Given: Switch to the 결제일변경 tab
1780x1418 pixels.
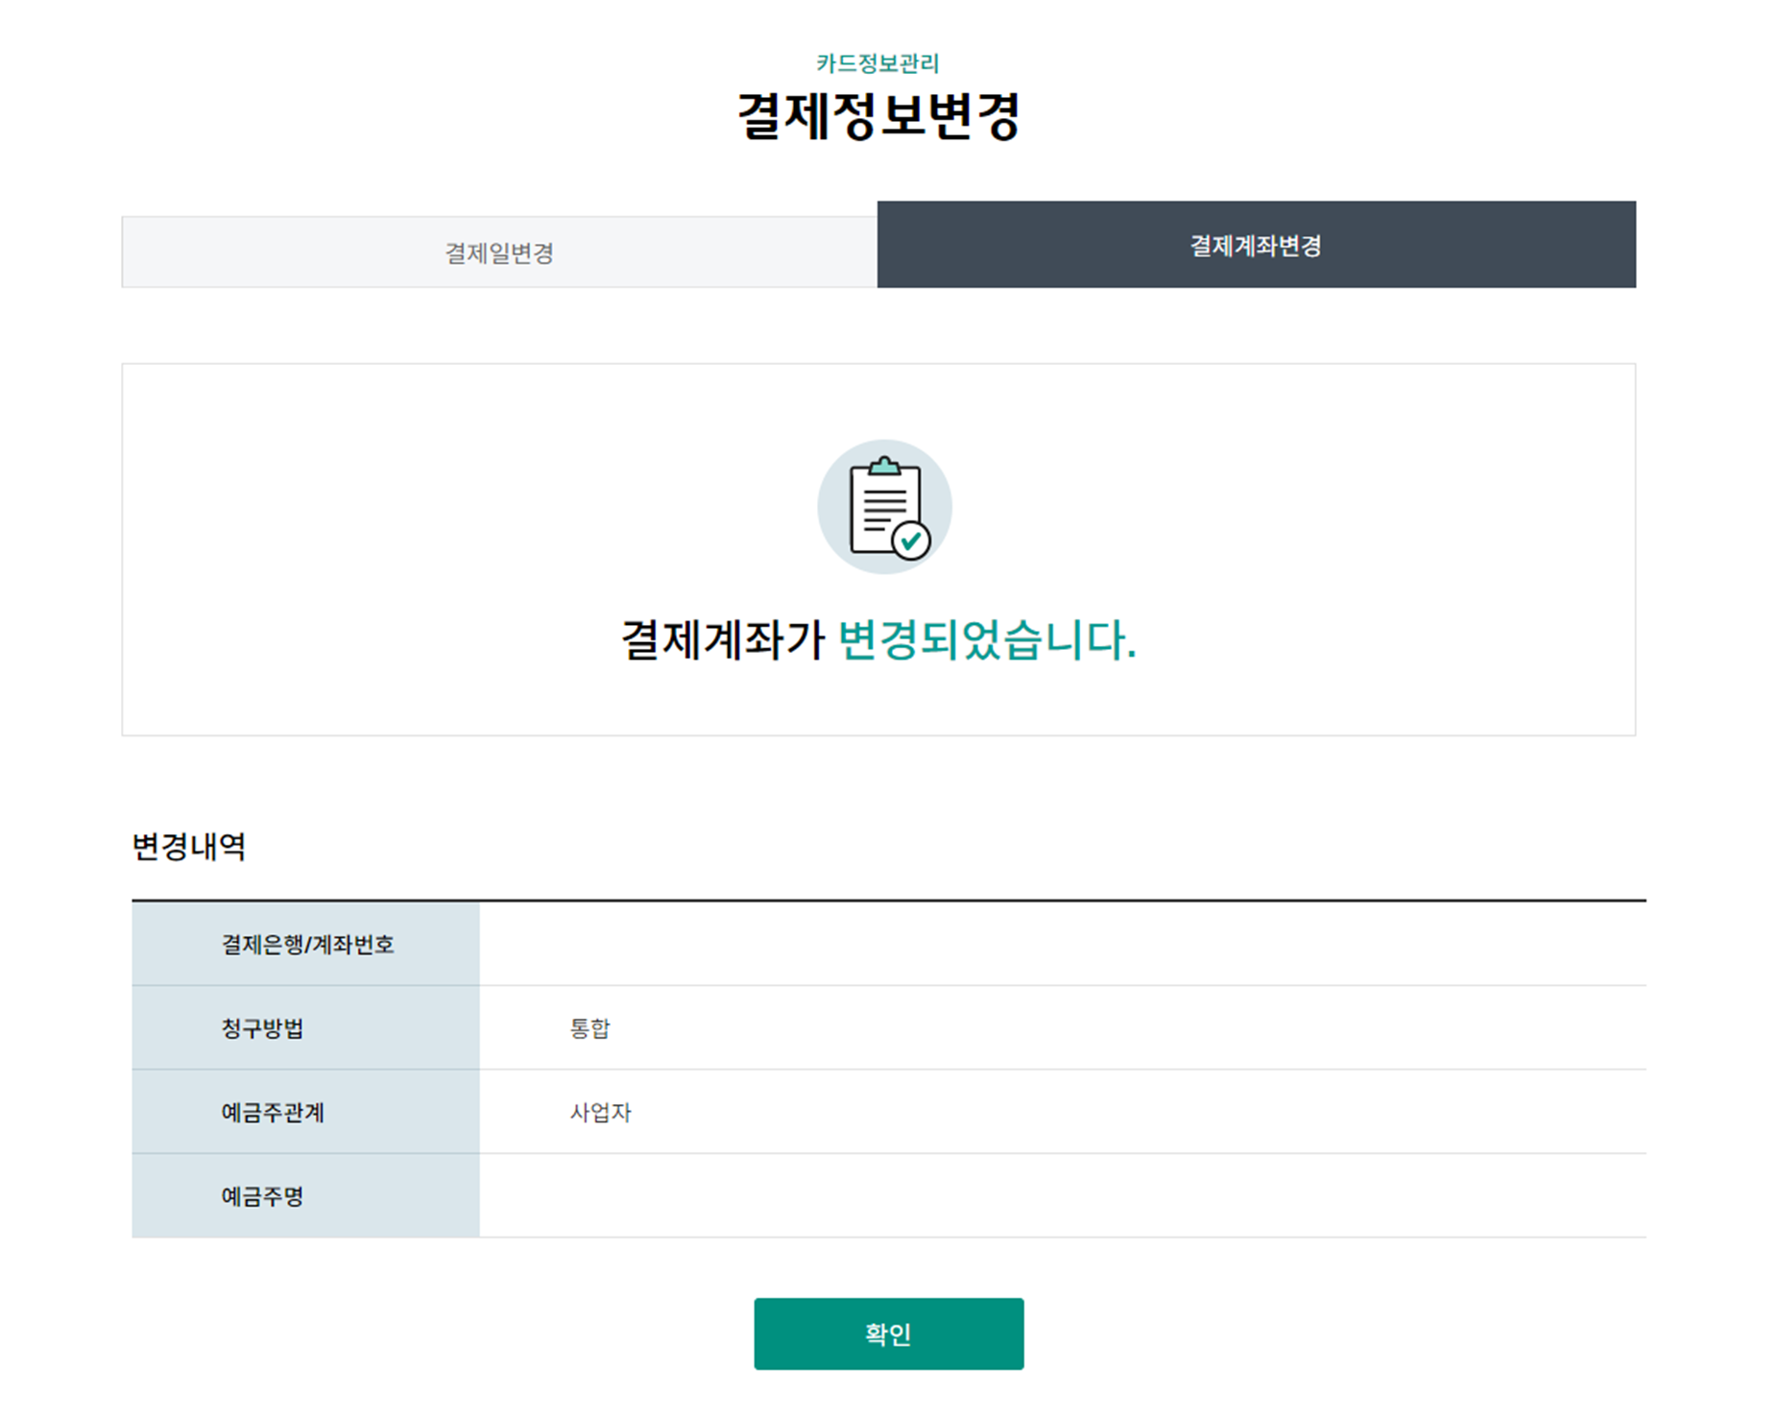Looking at the screenshot, I should click(x=499, y=252).
